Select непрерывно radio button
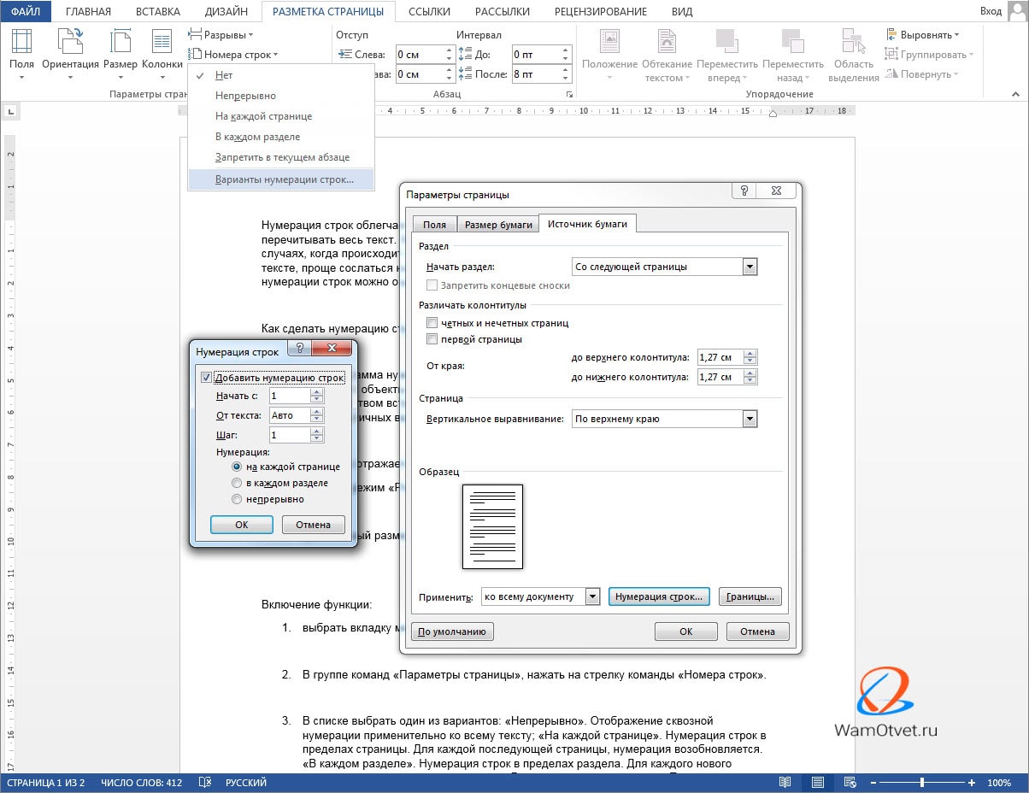Screen dimensions: 1029x793 click(237, 499)
